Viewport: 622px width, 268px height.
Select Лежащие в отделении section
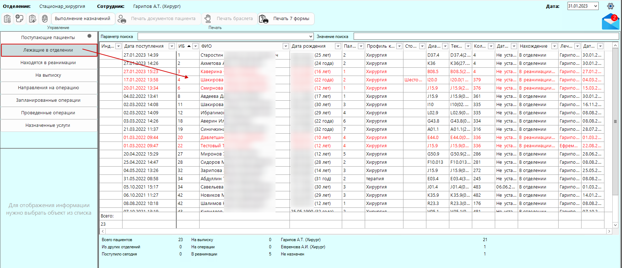[x=49, y=50]
